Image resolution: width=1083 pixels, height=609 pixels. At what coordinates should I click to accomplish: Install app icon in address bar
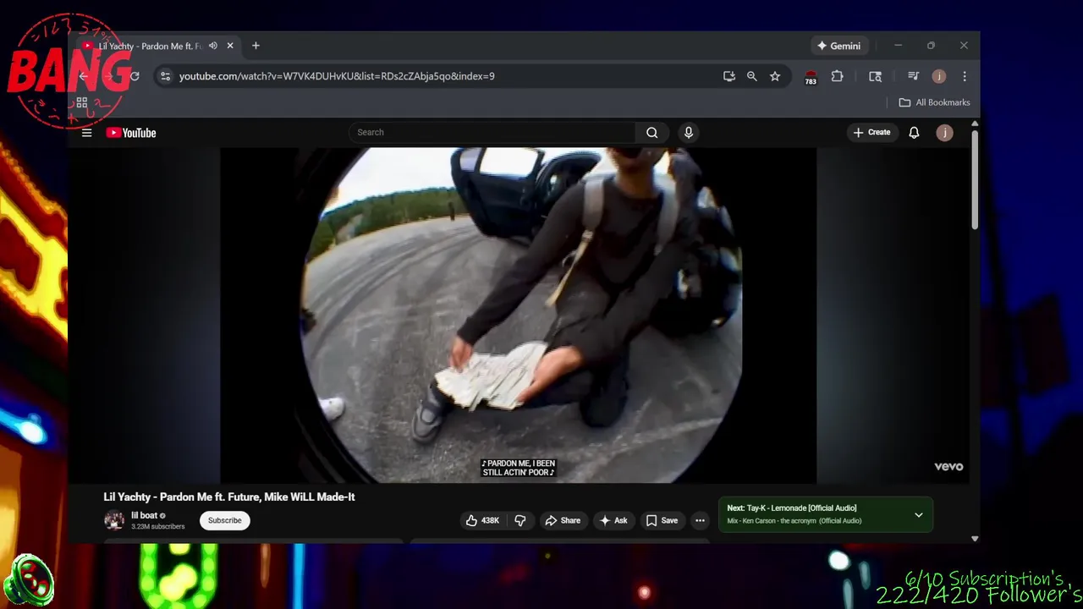pyautogui.click(x=729, y=76)
